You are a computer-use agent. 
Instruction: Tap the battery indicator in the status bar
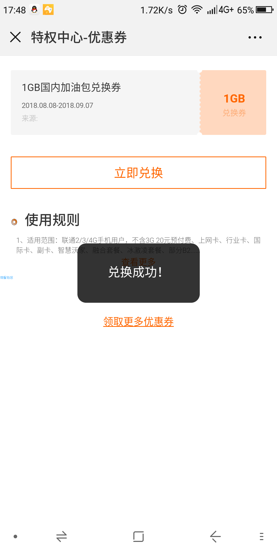pyautogui.click(x=265, y=10)
